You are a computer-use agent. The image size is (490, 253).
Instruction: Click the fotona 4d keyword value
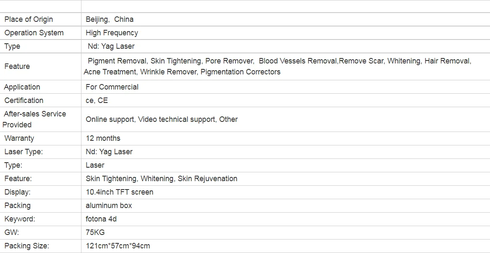tap(101, 219)
